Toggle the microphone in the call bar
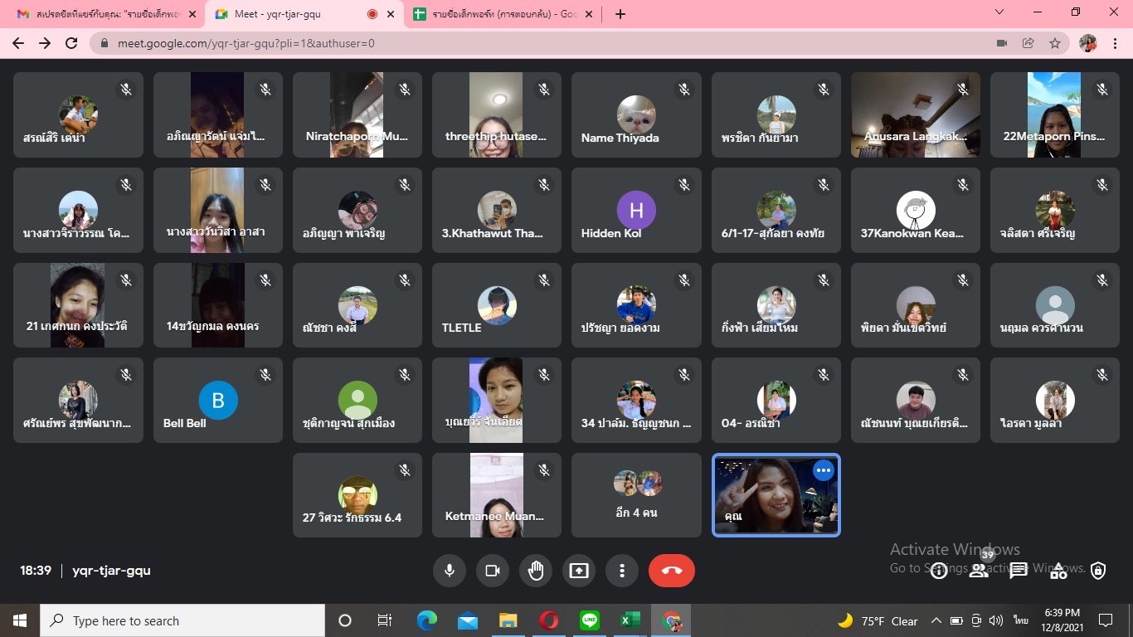The width and height of the screenshot is (1133, 637). [450, 571]
